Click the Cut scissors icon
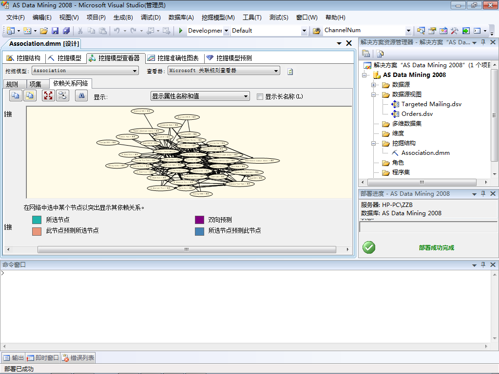The image size is (499, 374). click(x=80, y=31)
